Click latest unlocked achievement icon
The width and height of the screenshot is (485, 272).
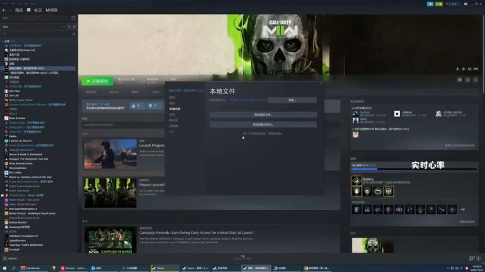click(356, 180)
